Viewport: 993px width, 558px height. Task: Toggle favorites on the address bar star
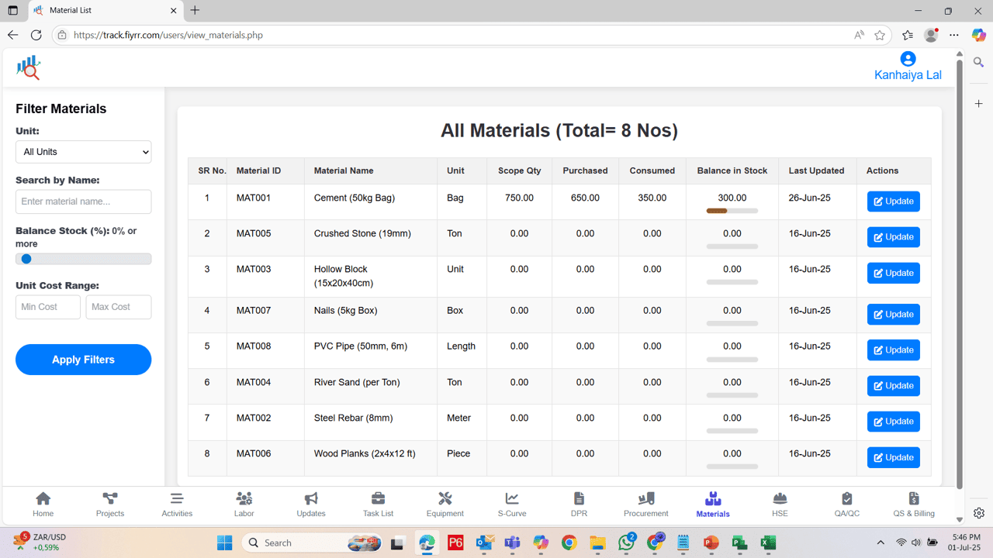pos(880,35)
